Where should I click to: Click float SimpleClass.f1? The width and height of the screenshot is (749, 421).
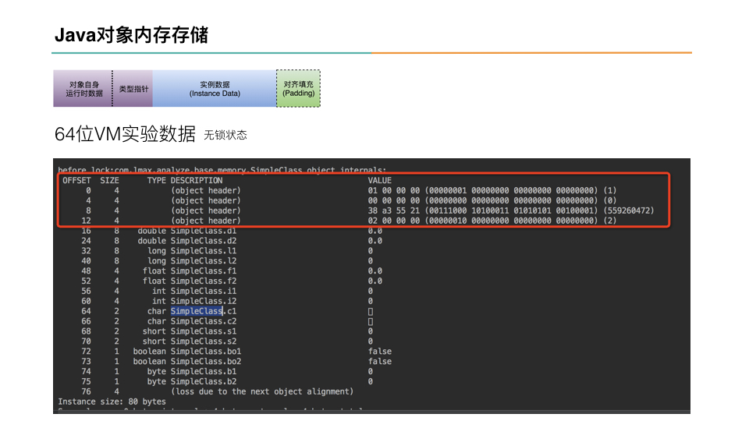tap(189, 271)
